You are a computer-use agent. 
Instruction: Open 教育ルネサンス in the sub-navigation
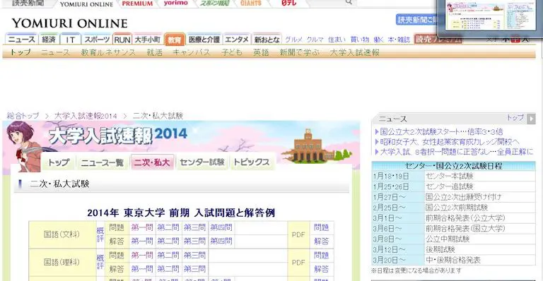108,52
